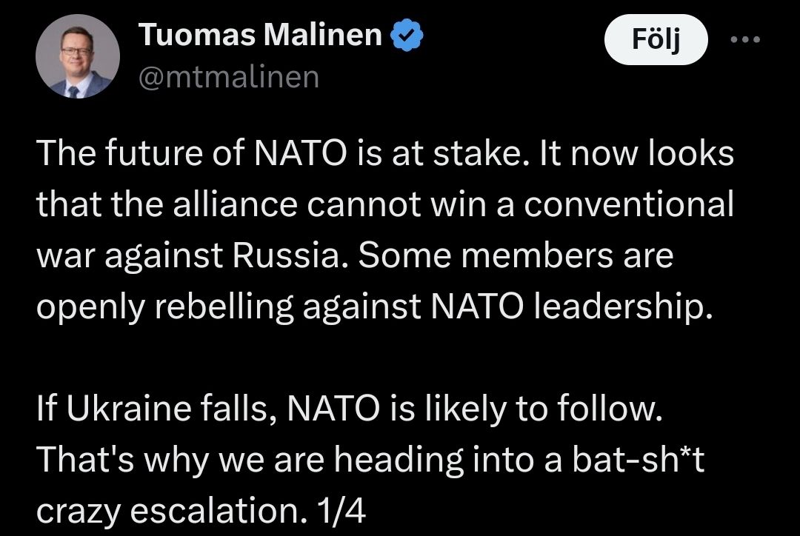Open the Tuomas Malinen display name link
800x536 pixels.
click(x=260, y=35)
